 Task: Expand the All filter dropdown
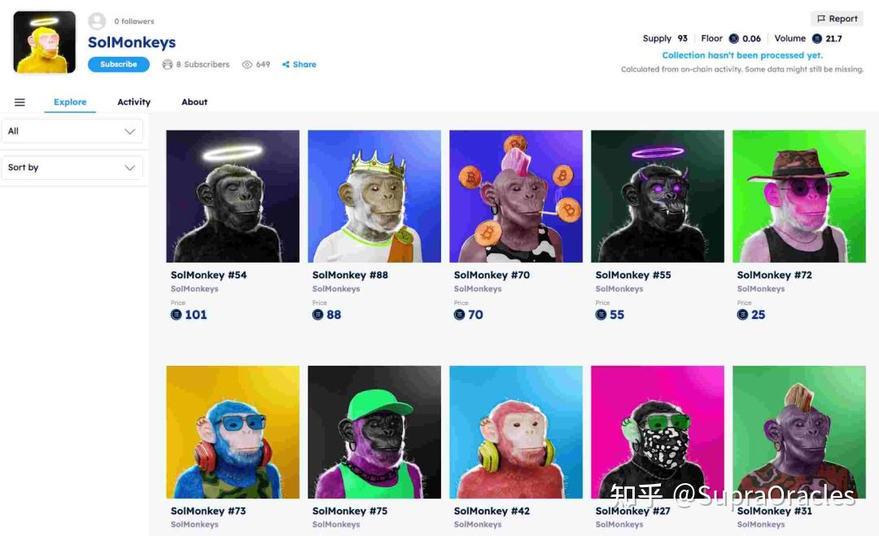click(72, 131)
